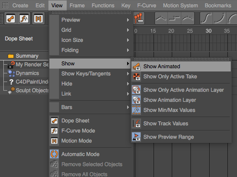Click the F-Curve Mode menu entry icon

click(54, 131)
